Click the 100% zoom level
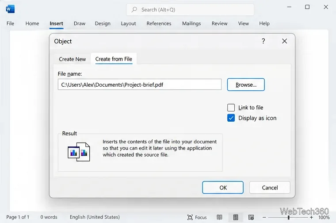The image size is (336, 223). pyautogui.click(x=324, y=217)
